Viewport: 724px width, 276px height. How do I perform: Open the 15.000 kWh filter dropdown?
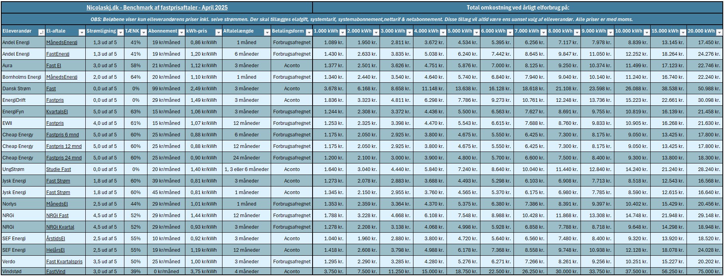click(x=683, y=33)
